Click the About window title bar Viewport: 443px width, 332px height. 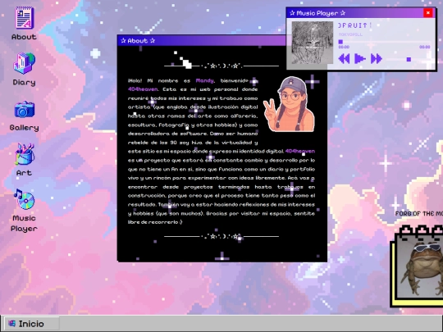(203, 41)
